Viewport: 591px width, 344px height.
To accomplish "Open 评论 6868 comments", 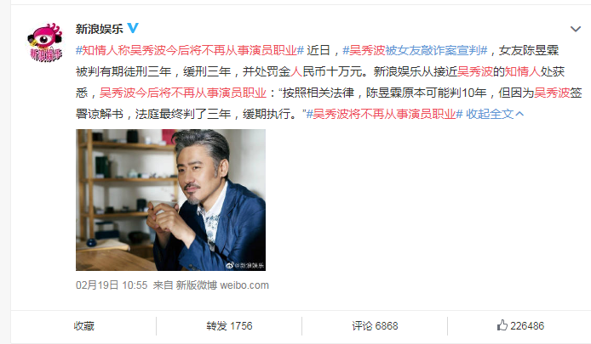I will click(375, 325).
